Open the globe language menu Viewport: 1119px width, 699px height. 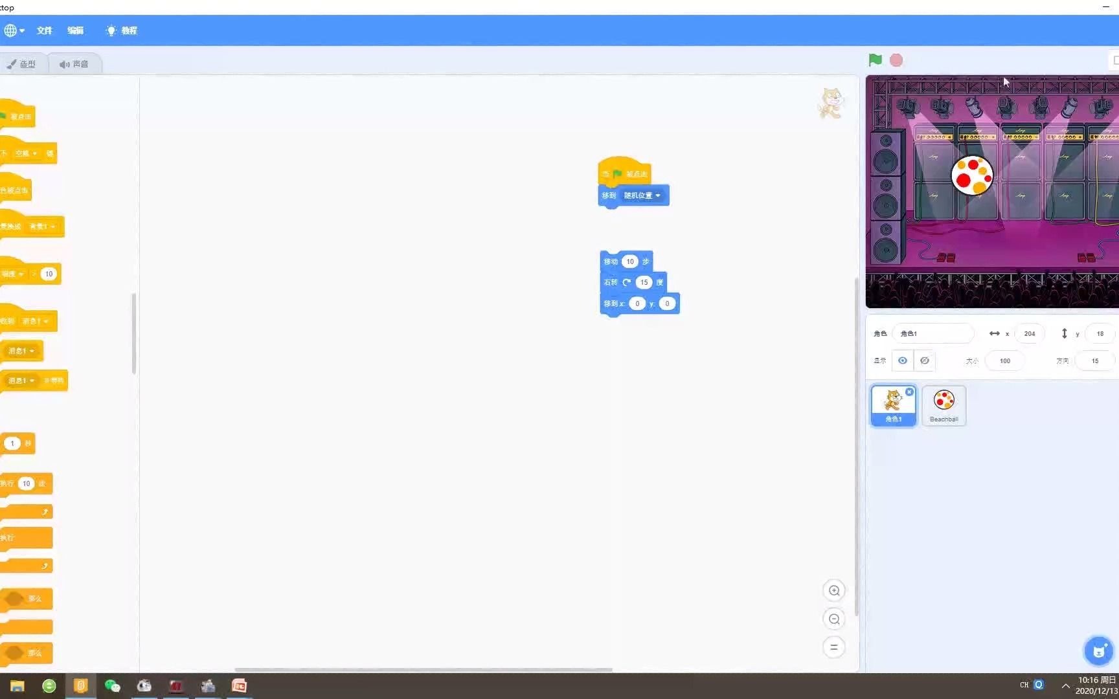(x=14, y=30)
